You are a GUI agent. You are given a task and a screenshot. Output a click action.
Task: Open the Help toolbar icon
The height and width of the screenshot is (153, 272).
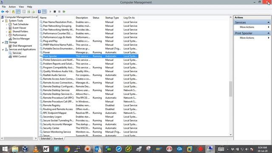[40, 11]
